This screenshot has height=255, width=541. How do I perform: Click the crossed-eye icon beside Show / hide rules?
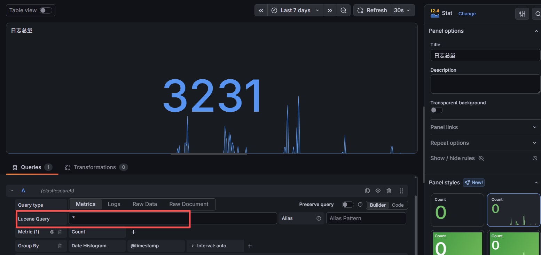click(x=481, y=158)
